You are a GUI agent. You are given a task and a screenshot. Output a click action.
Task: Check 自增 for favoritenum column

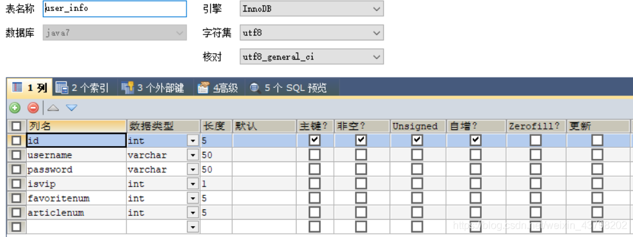pyautogui.click(x=475, y=198)
